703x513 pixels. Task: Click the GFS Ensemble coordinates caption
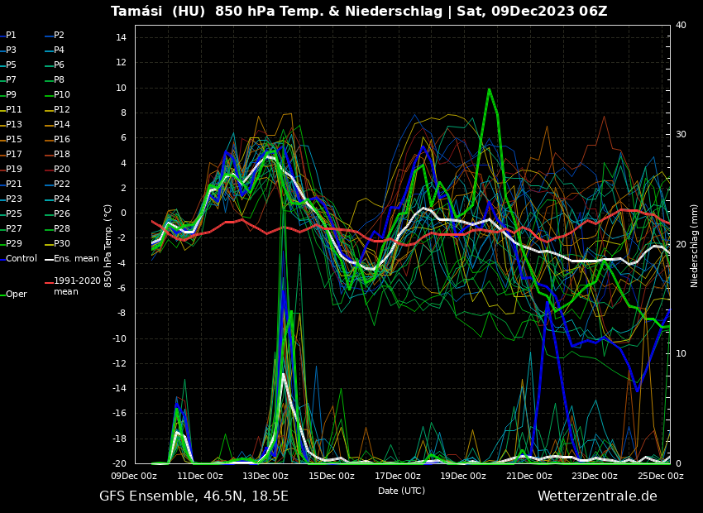pyautogui.click(x=194, y=496)
